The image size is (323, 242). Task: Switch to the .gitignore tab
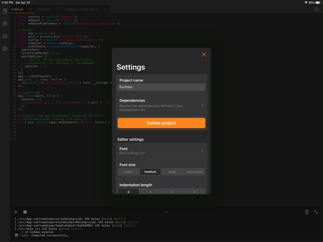pyautogui.click(x=44, y=9)
